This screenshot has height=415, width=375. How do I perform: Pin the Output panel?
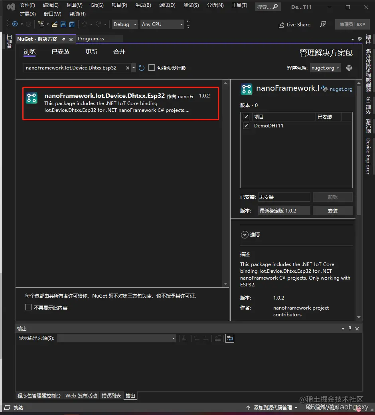point(350,328)
